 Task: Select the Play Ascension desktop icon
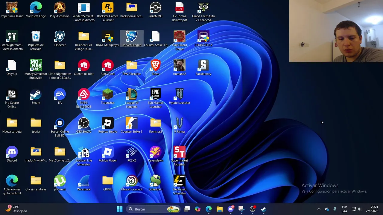click(x=60, y=10)
